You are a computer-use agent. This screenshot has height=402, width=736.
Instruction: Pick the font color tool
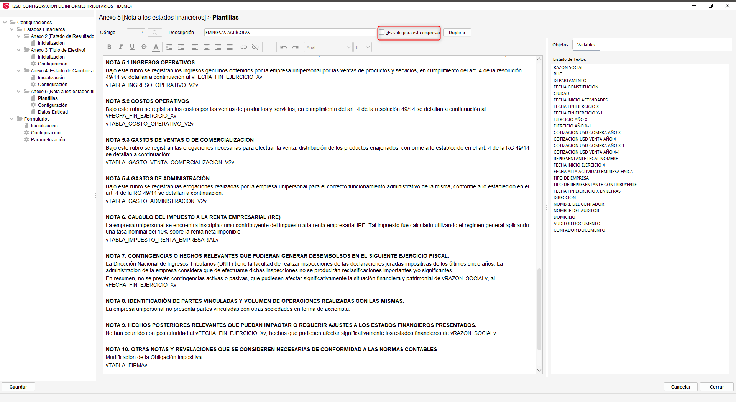tap(156, 47)
